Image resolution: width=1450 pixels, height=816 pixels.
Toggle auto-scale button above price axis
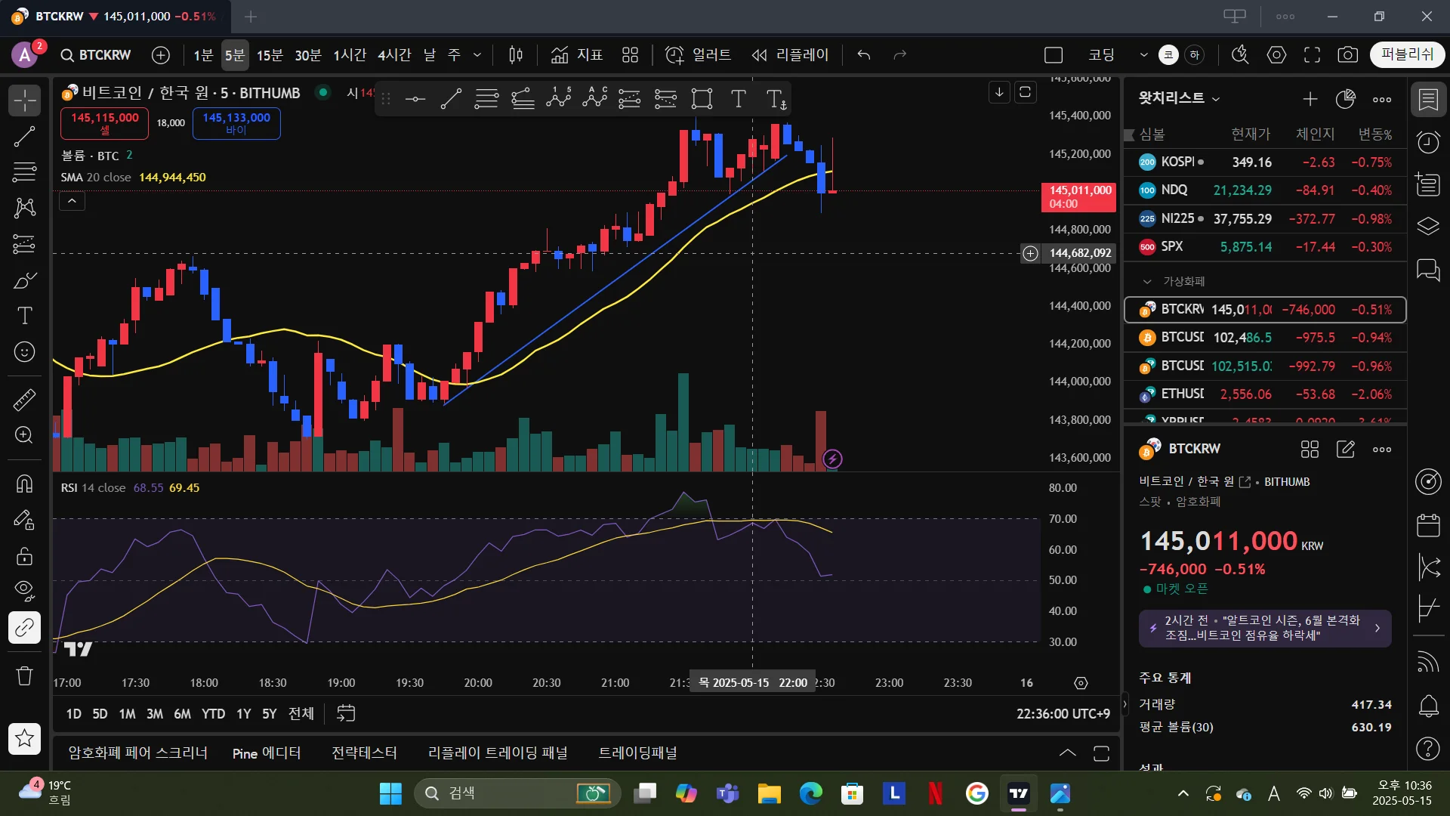pos(1025,92)
